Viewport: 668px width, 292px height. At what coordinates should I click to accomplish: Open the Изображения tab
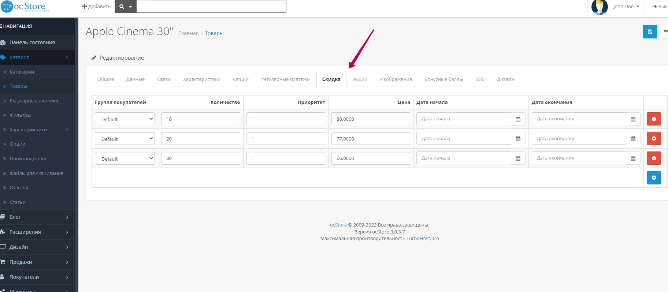point(396,79)
